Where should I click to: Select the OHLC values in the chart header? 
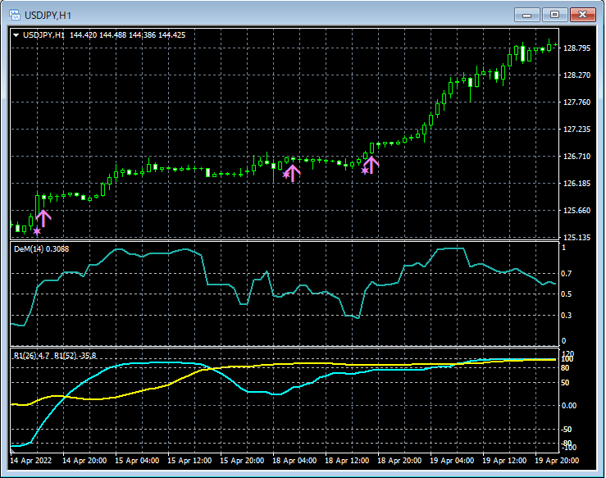tap(127, 34)
